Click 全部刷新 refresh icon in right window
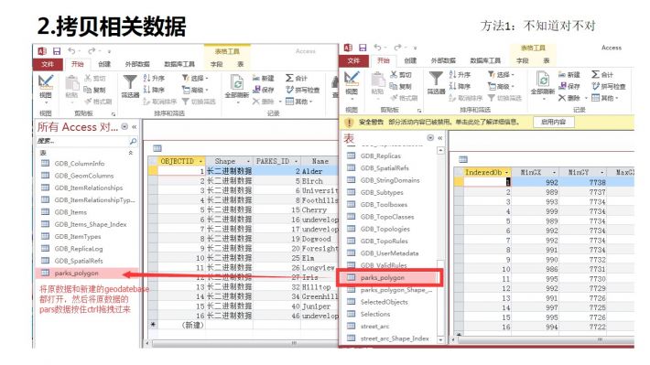 tap(543, 80)
